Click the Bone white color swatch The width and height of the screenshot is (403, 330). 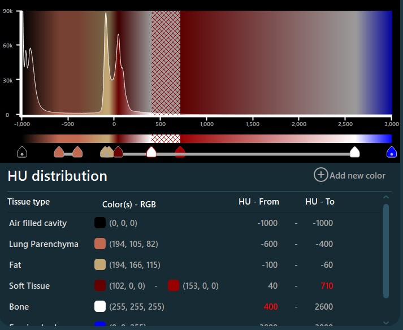(x=100, y=307)
